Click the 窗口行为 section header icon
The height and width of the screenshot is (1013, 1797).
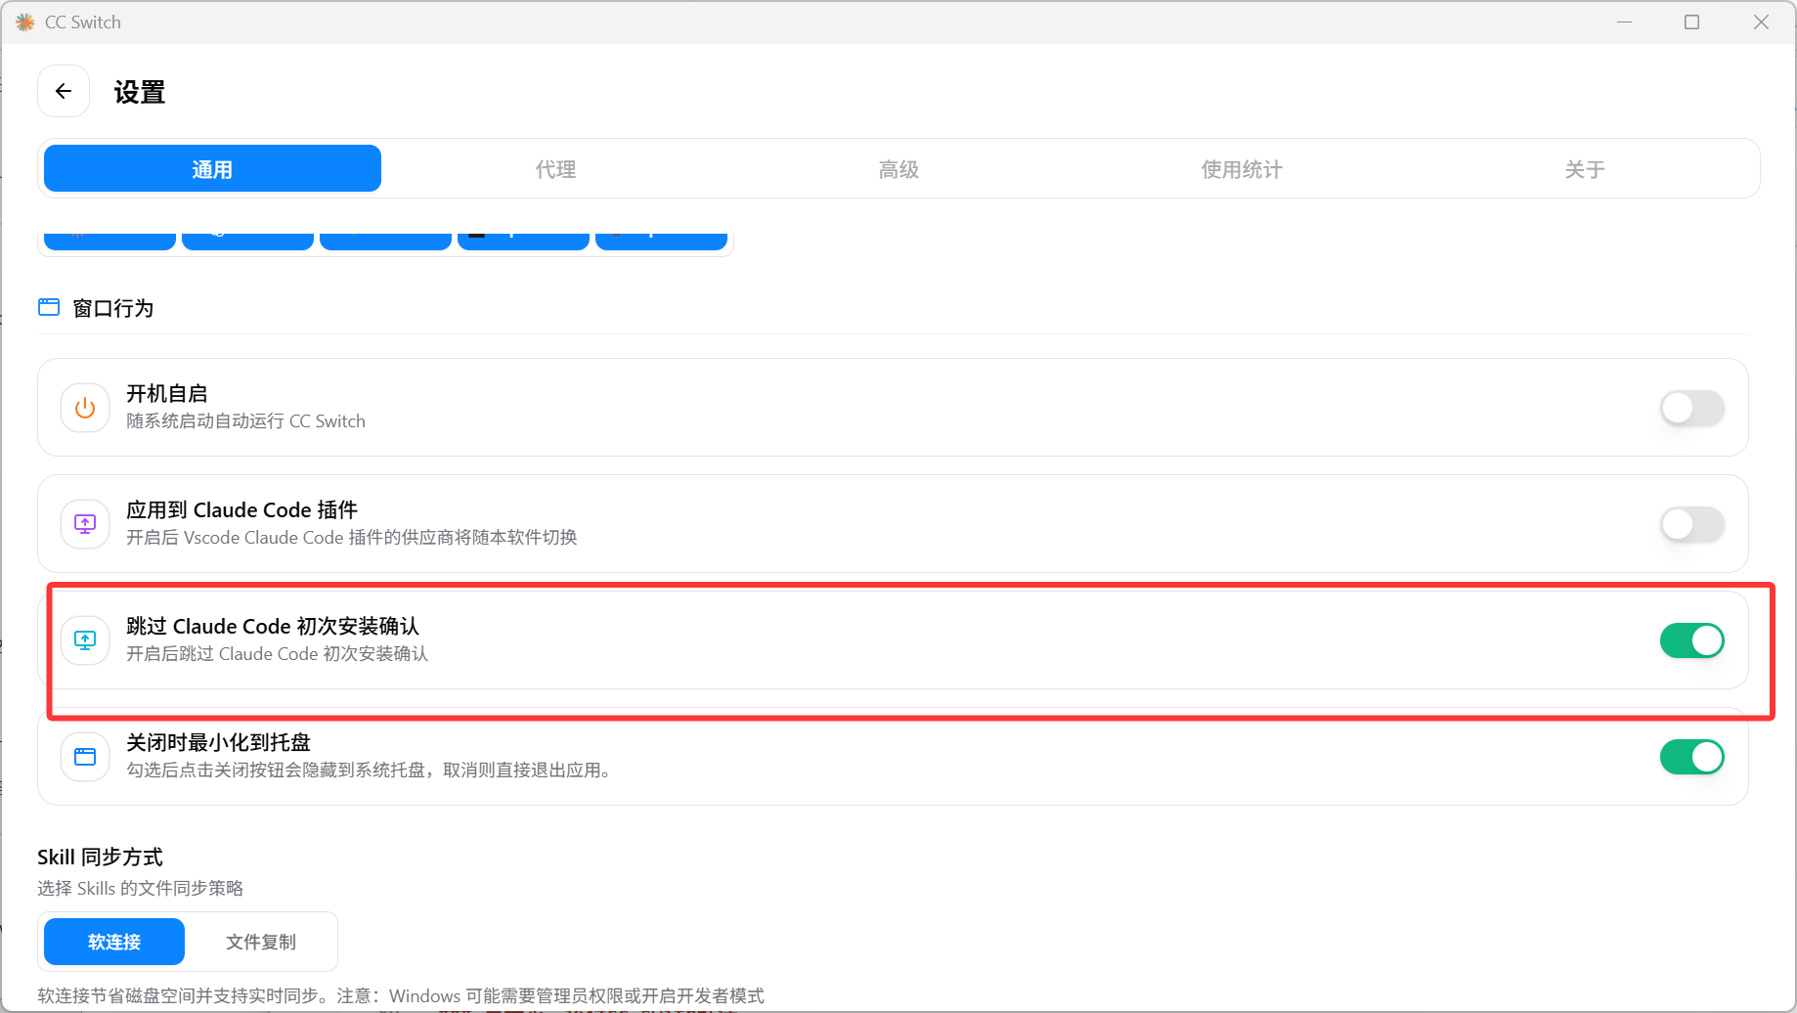coord(48,307)
